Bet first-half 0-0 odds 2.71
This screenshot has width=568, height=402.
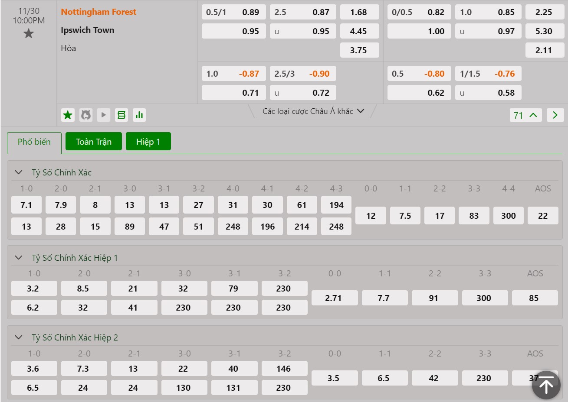tap(335, 298)
